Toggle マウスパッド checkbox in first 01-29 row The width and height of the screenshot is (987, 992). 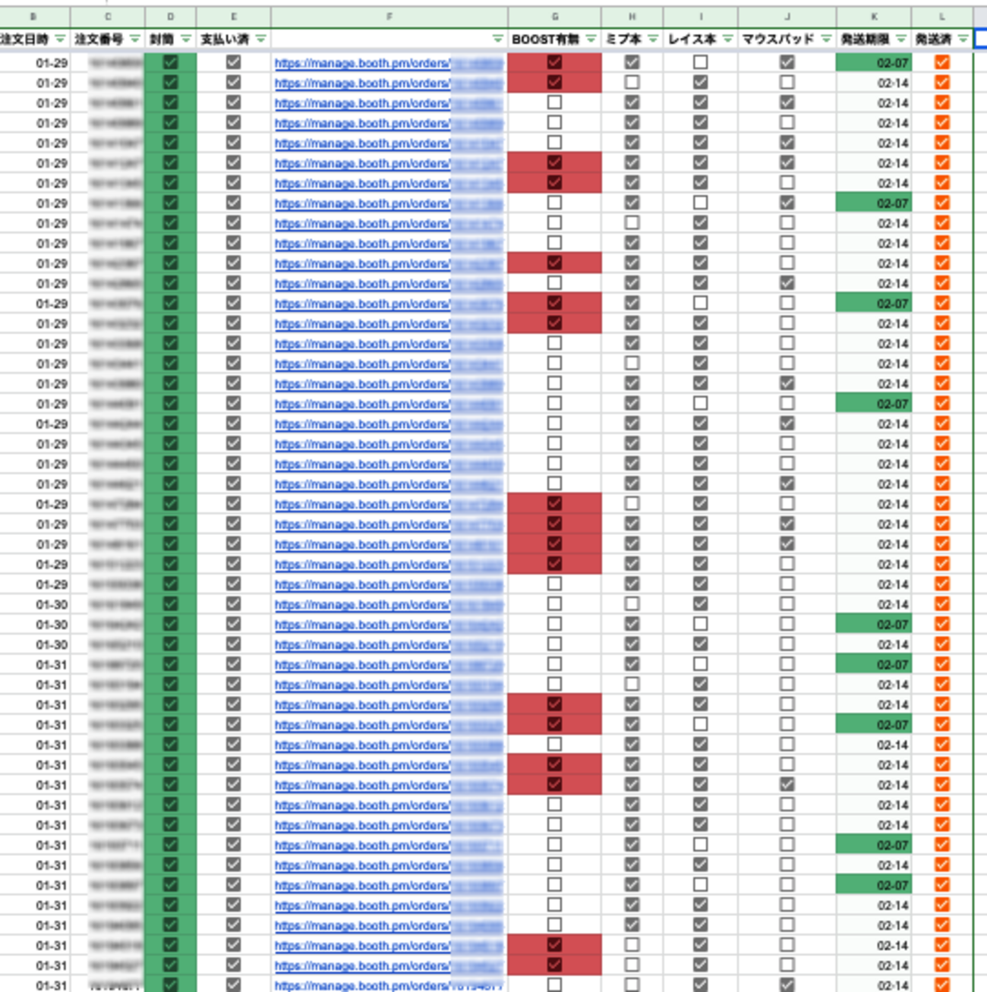(787, 62)
